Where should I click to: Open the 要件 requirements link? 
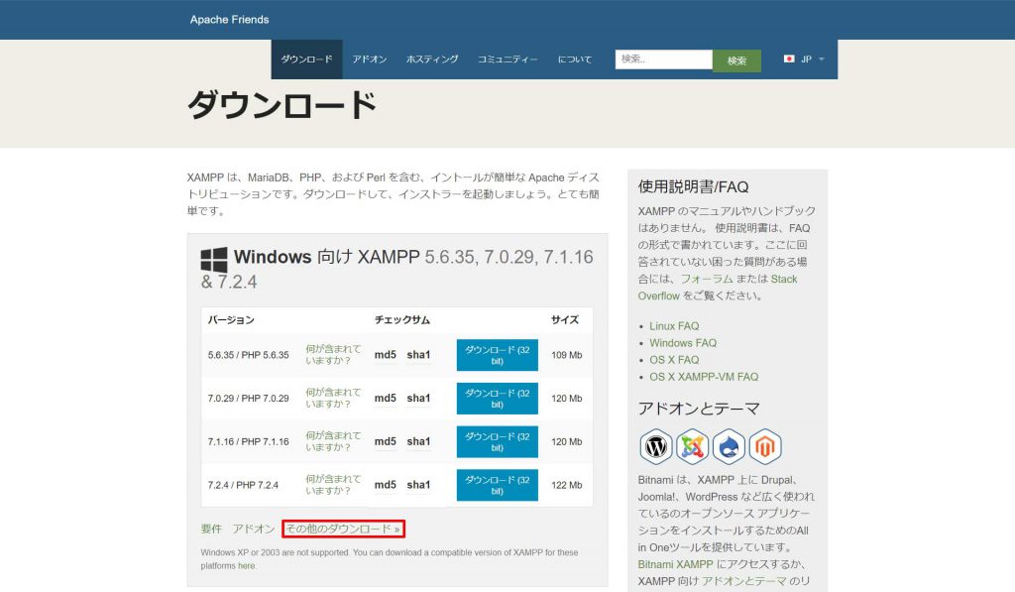211,530
